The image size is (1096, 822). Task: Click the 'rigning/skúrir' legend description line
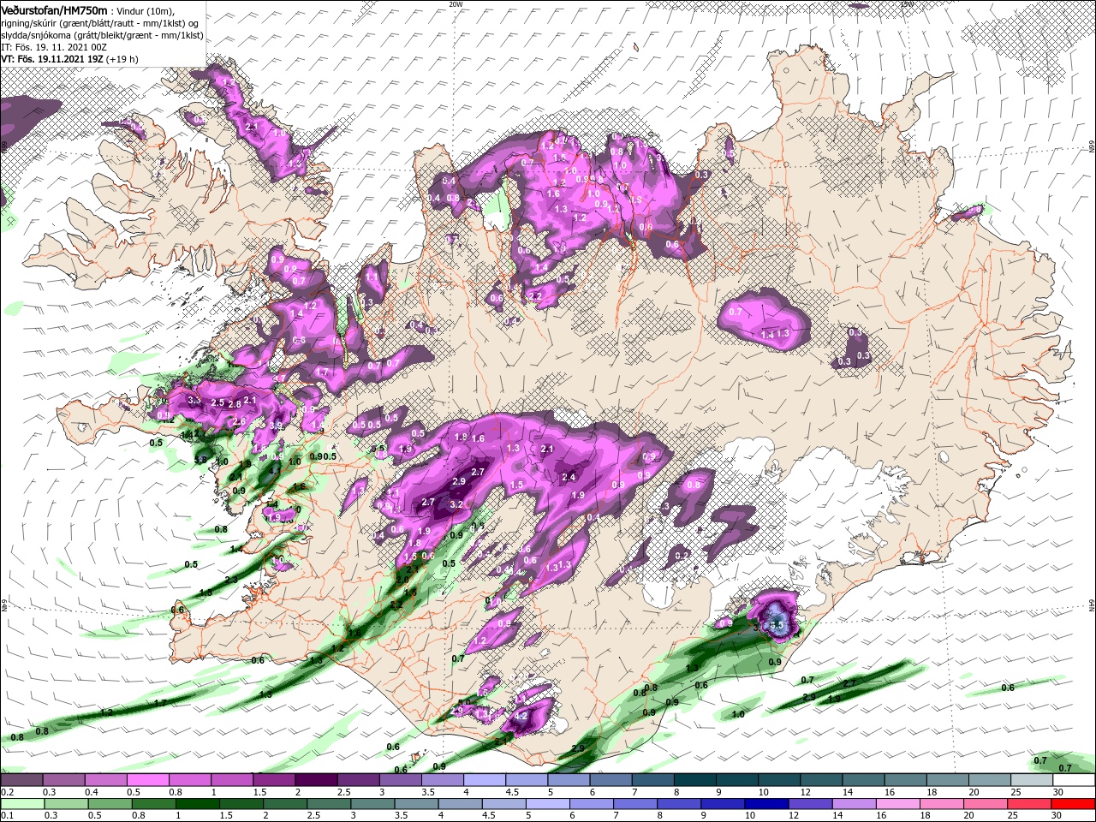pos(99,23)
